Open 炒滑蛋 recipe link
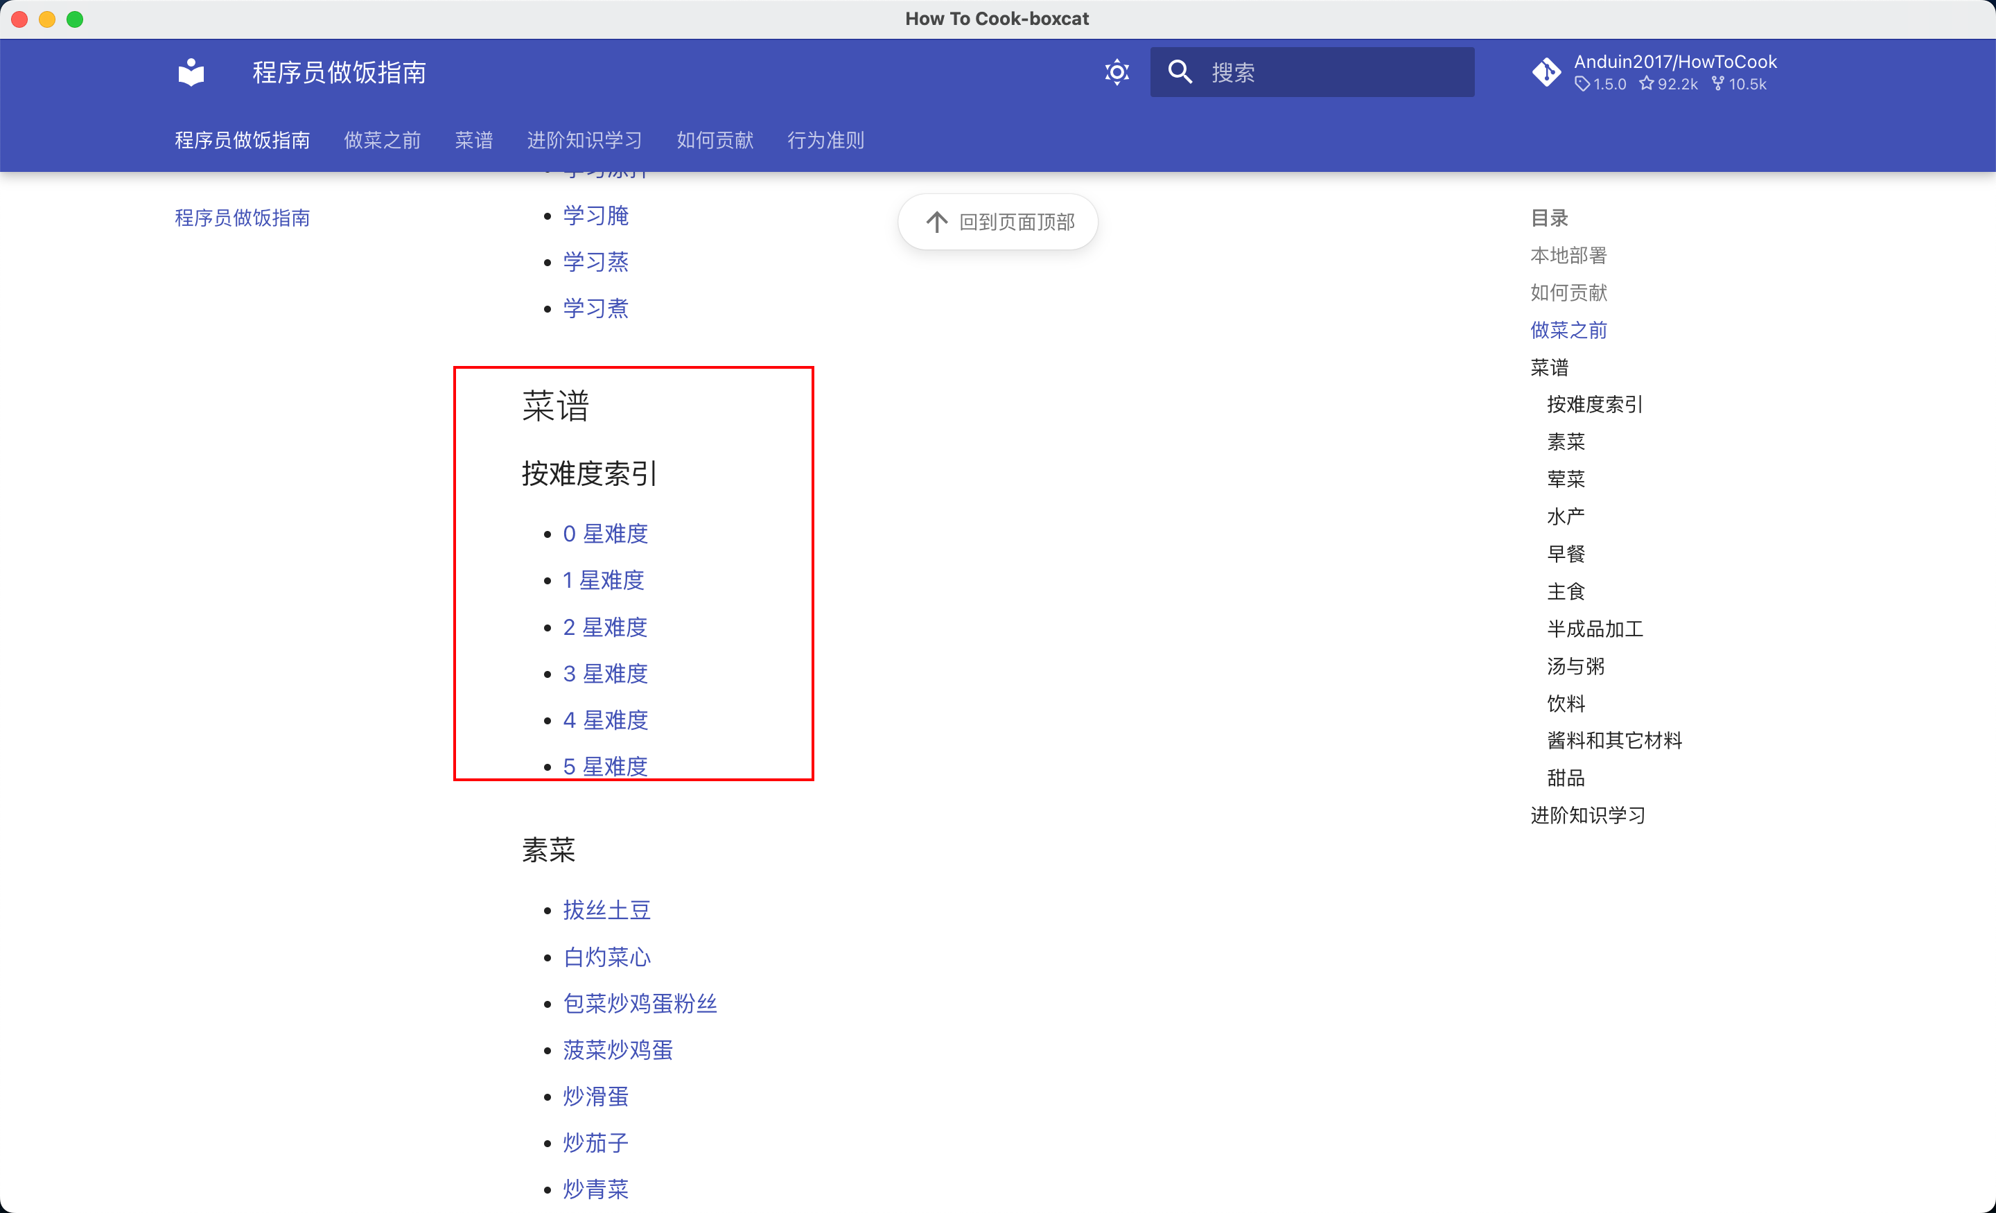 (x=595, y=1097)
